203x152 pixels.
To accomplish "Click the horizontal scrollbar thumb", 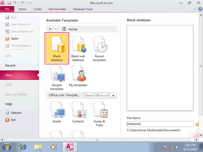I will [x=97, y=140].
